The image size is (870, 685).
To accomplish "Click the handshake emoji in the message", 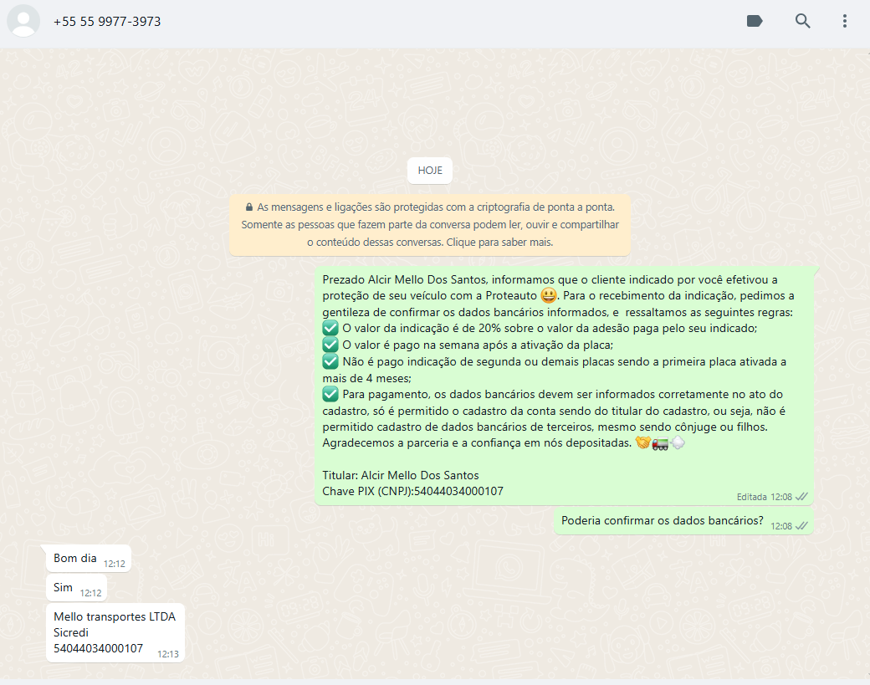I will [642, 443].
